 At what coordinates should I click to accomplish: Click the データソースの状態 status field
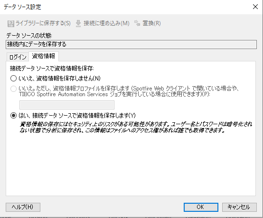pyautogui.click(x=131, y=44)
